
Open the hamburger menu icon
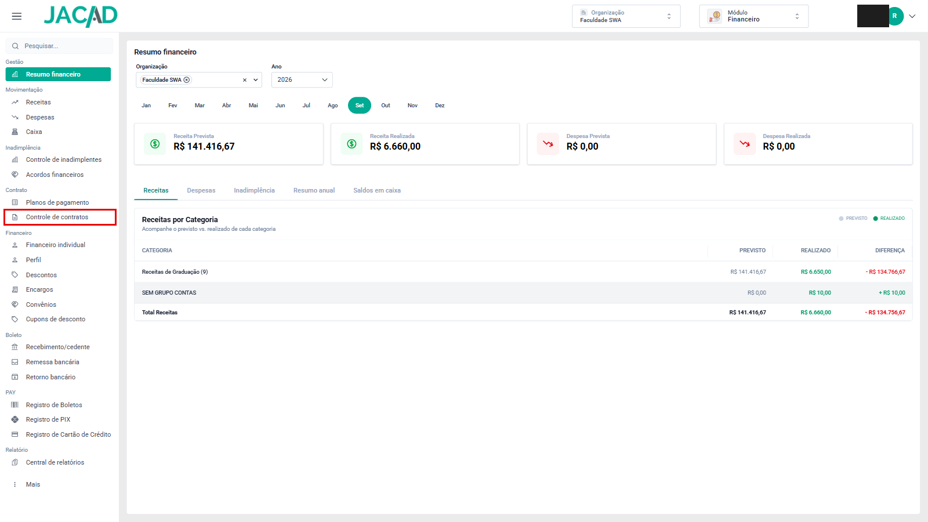[17, 16]
